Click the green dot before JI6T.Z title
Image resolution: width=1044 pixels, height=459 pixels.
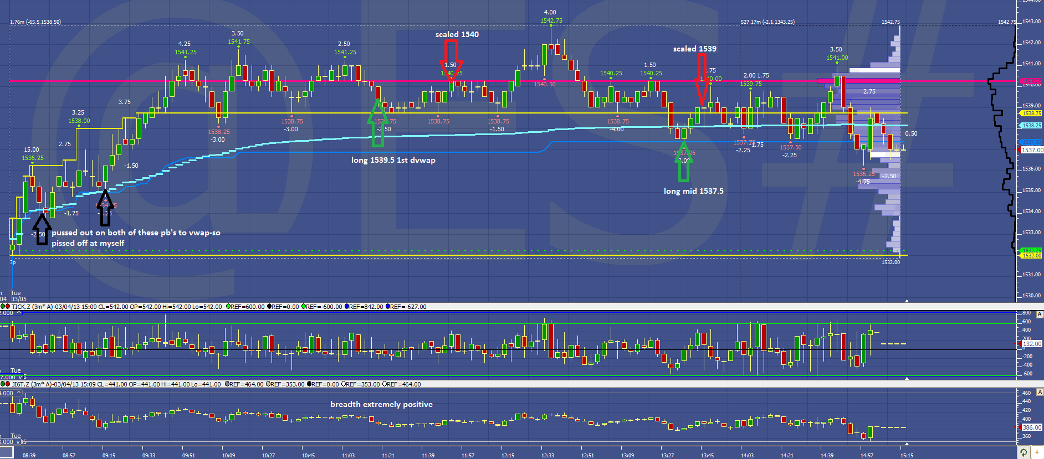[3, 384]
